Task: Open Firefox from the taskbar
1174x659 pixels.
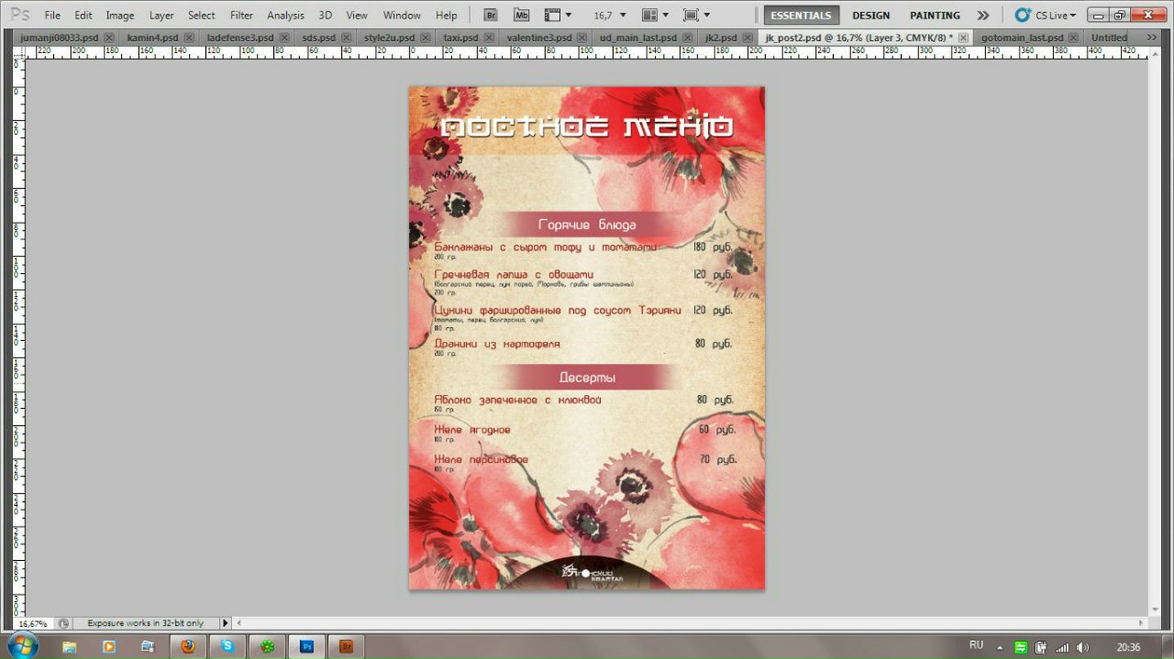Action: click(x=188, y=647)
